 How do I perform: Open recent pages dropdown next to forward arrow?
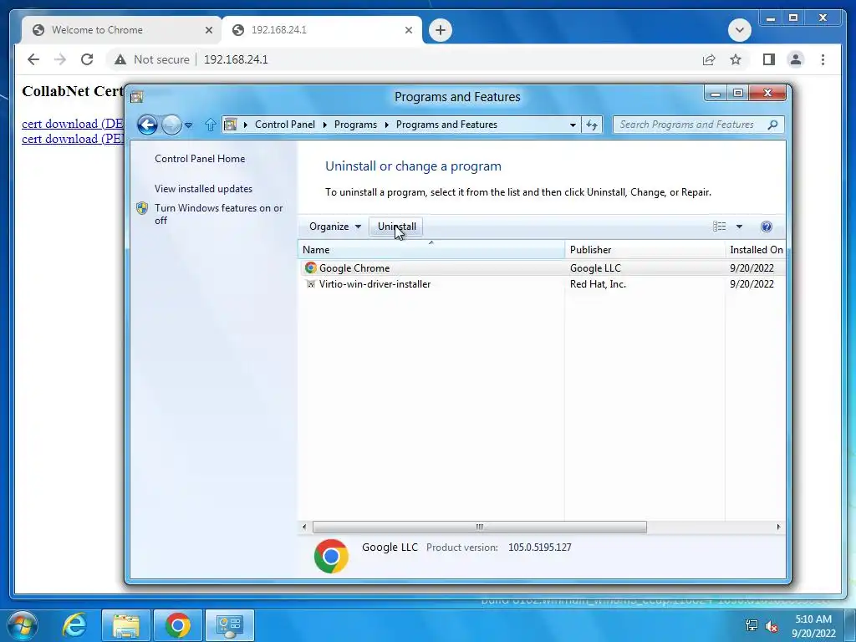(188, 125)
